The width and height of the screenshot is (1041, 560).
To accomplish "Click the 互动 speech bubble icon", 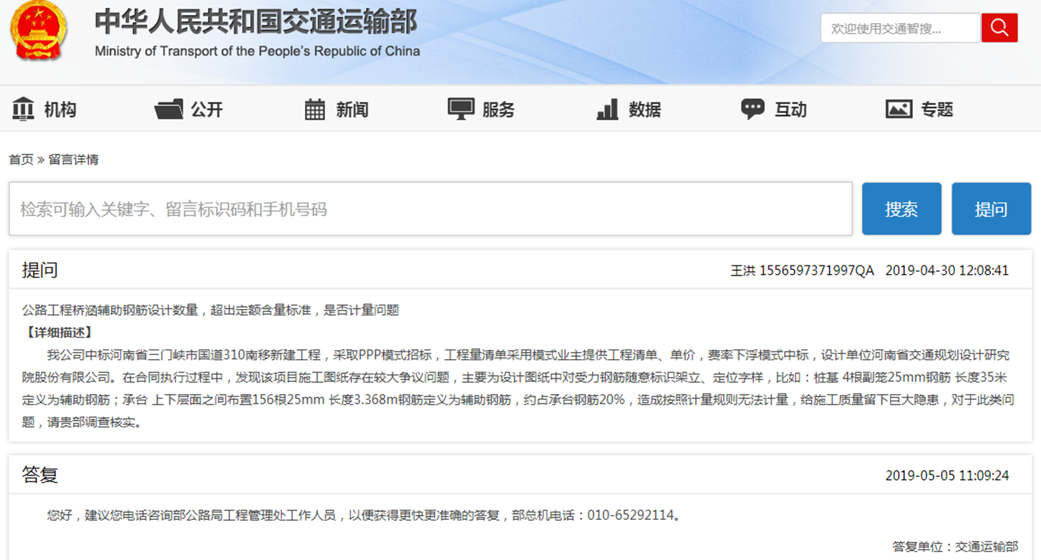I will tap(752, 109).
